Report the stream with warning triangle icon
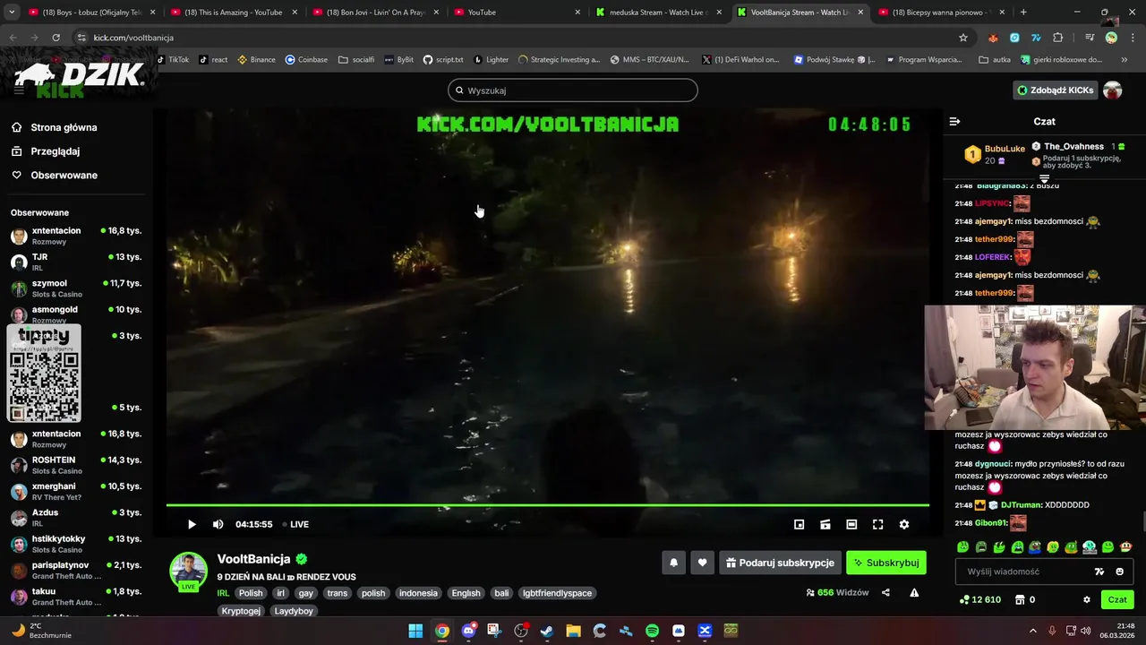The image size is (1146, 645). [x=914, y=592]
